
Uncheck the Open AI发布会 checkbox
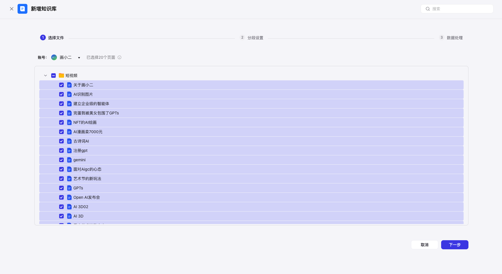pyautogui.click(x=61, y=197)
